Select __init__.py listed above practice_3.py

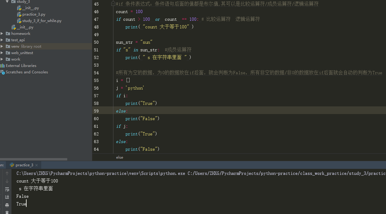click(x=30, y=8)
